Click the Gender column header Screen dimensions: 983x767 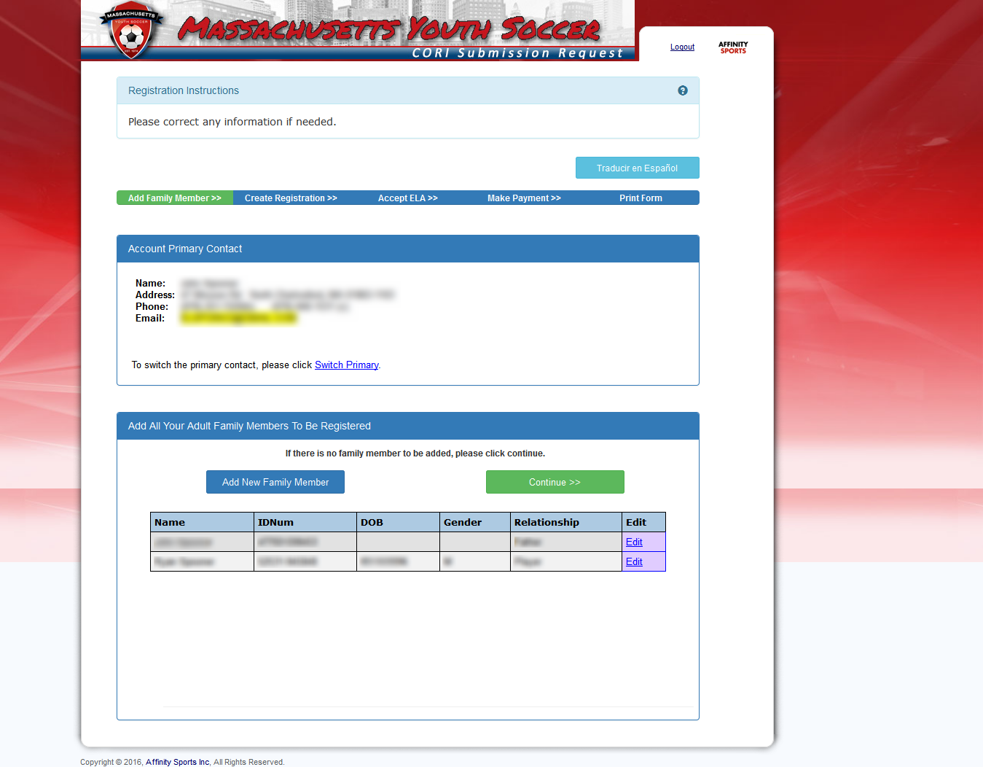pos(475,522)
